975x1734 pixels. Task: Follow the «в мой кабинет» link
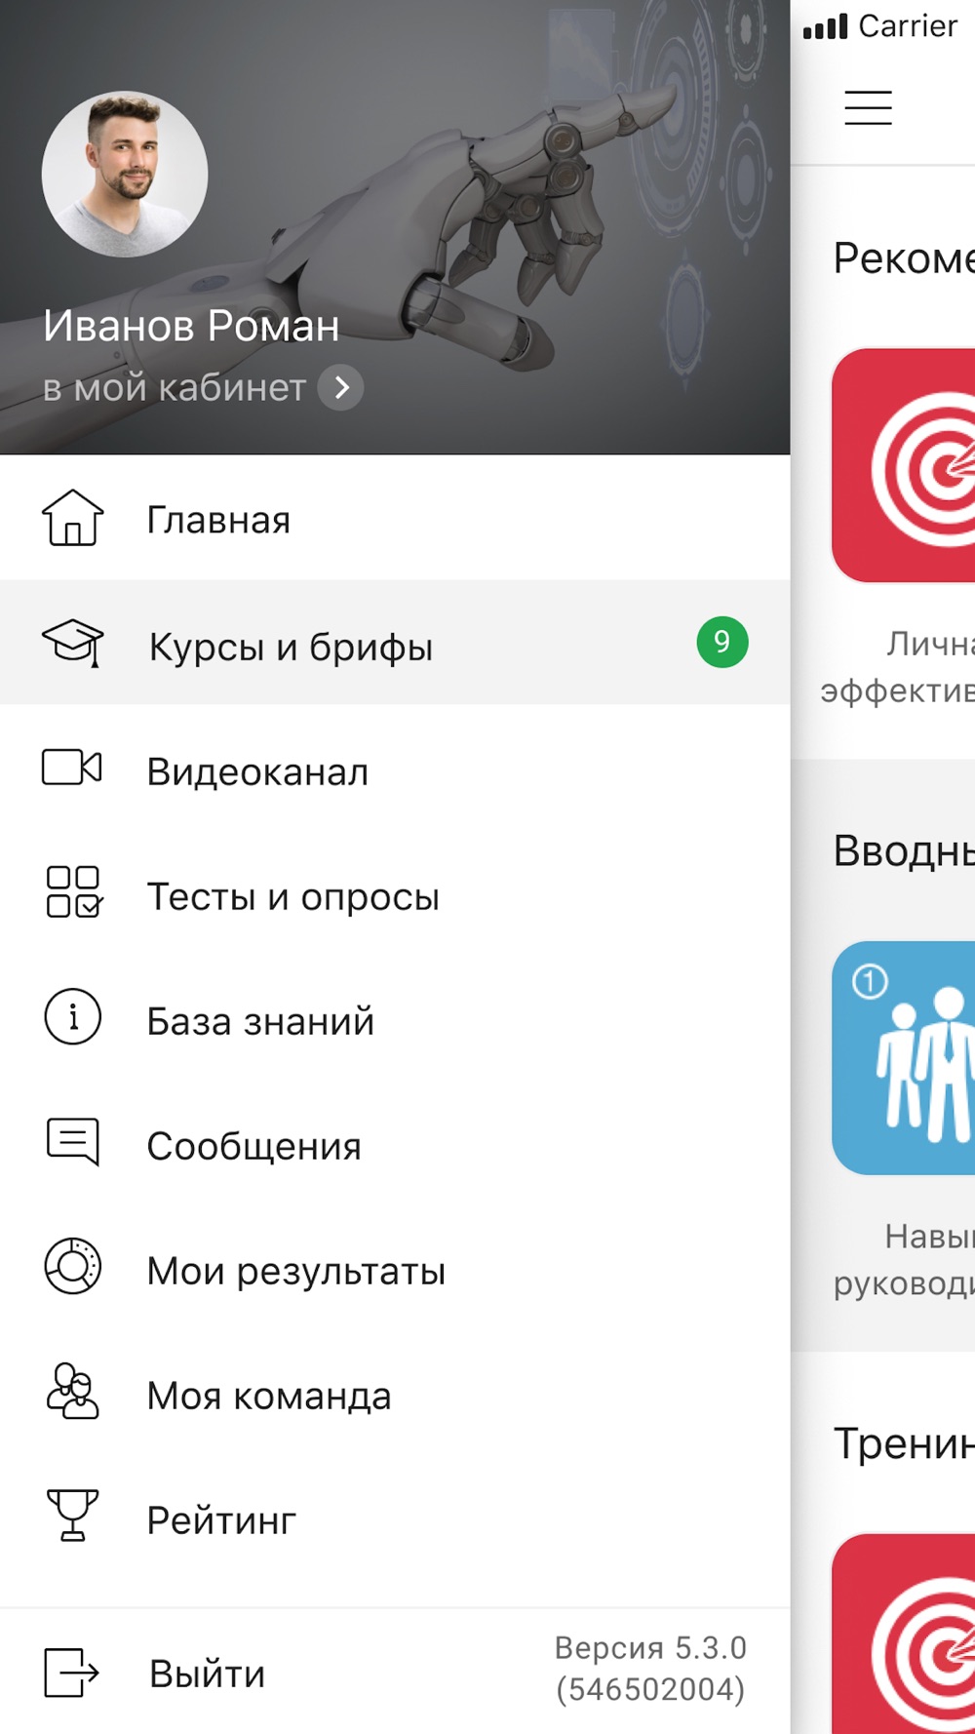(175, 388)
